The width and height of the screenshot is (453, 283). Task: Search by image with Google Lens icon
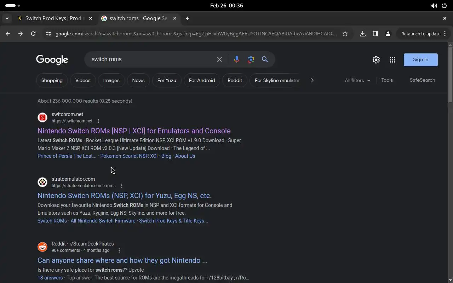251,59
